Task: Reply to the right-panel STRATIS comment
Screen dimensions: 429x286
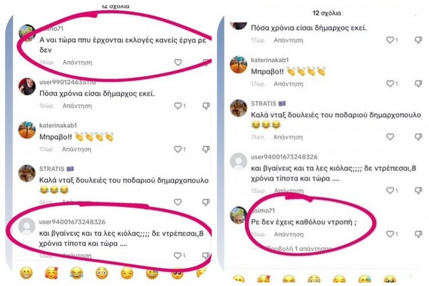Action: (288, 137)
